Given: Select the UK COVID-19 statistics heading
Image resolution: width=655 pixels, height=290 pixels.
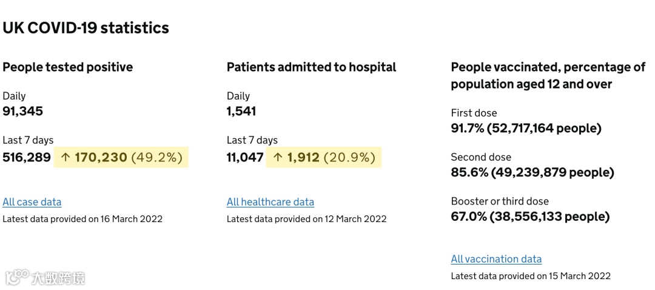Looking at the screenshot, I should [x=86, y=28].
